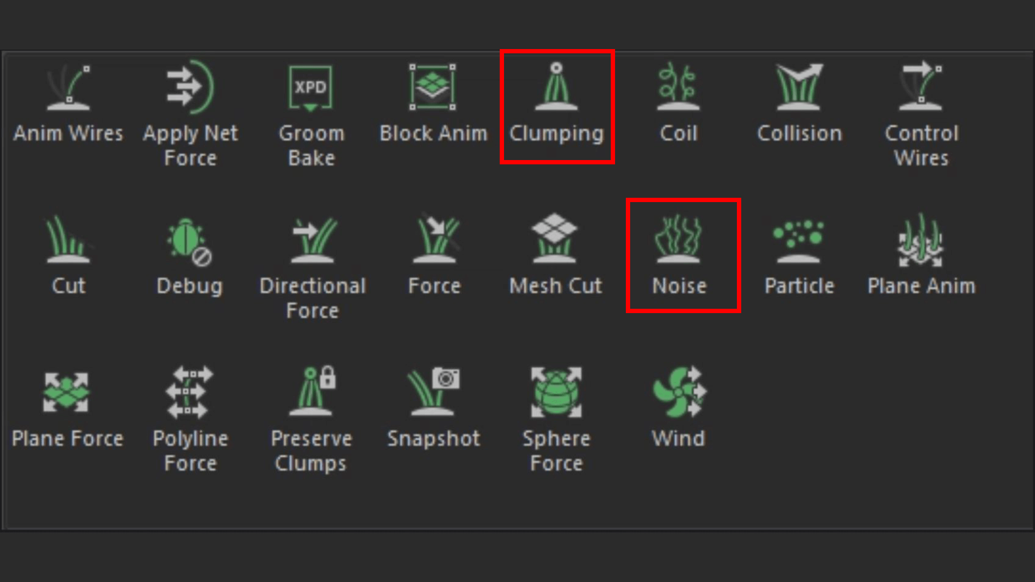1035x582 pixels.
Task: Select the Mesh Cut modifier
Action: [x=554, y=240]
